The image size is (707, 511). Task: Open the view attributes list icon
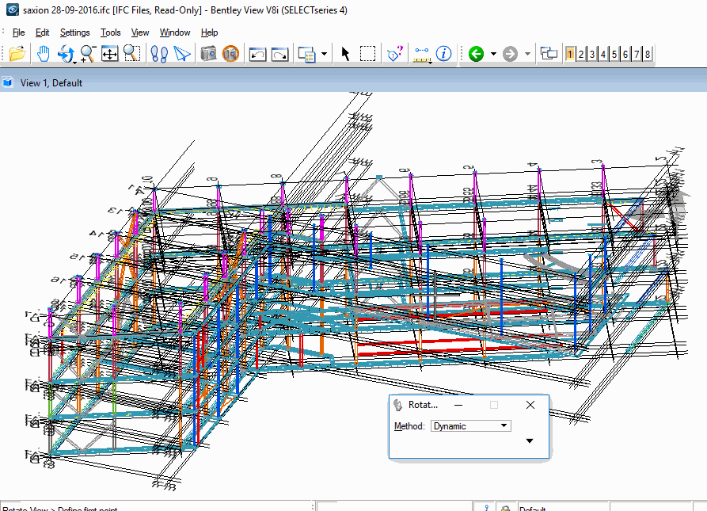[x=306, y=54]
